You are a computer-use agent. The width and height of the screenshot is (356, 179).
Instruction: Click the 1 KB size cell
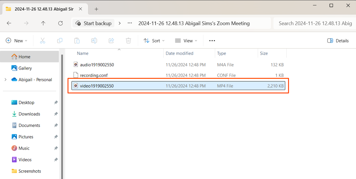(279, 75)
